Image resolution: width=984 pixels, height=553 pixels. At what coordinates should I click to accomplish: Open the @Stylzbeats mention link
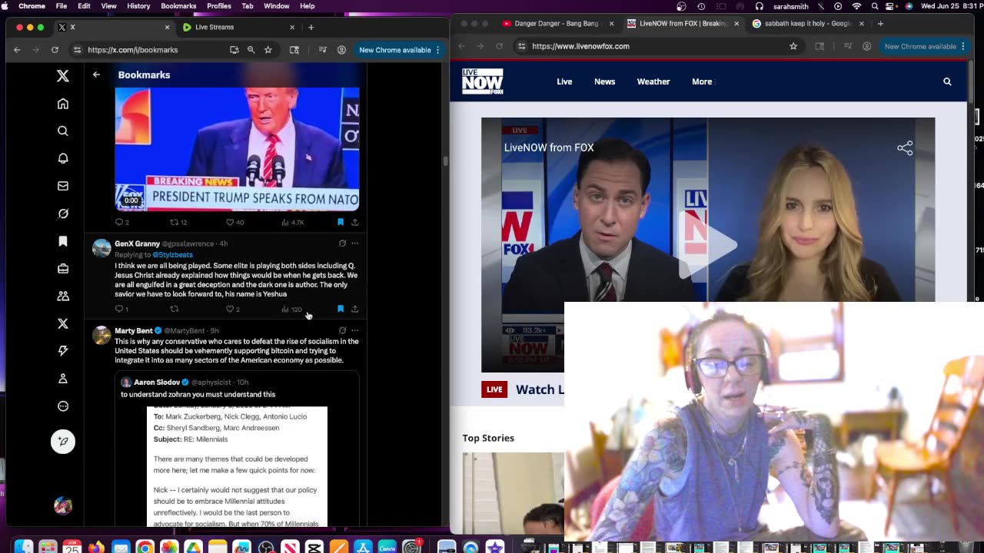coord(172,254)
